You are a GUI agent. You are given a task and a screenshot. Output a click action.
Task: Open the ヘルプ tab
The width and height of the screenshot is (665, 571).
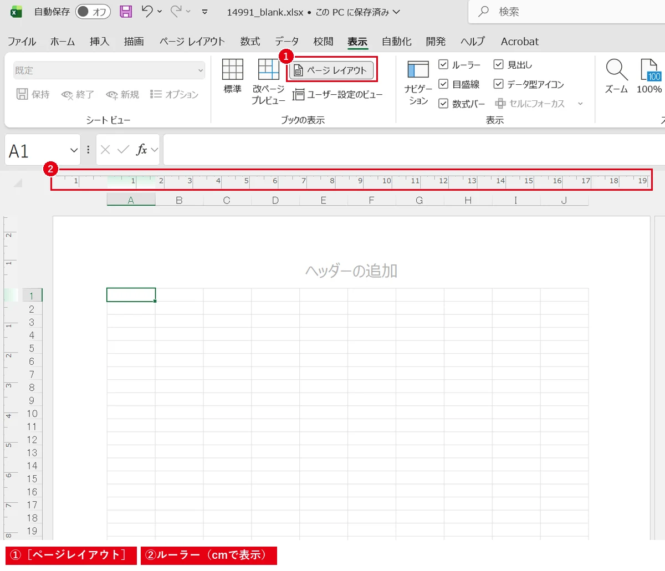coord(473,42)
